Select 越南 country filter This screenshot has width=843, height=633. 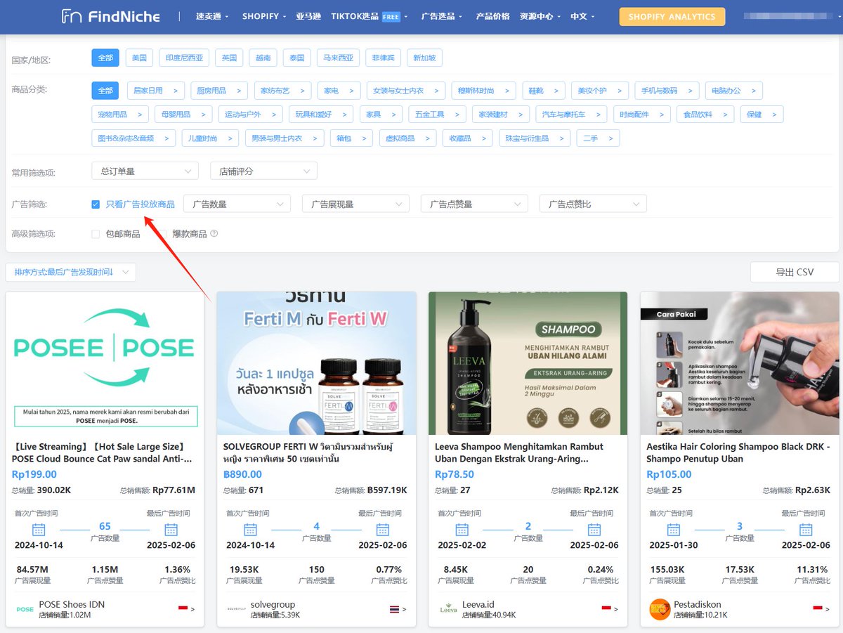pyautogui.click(x=263, y=58)
